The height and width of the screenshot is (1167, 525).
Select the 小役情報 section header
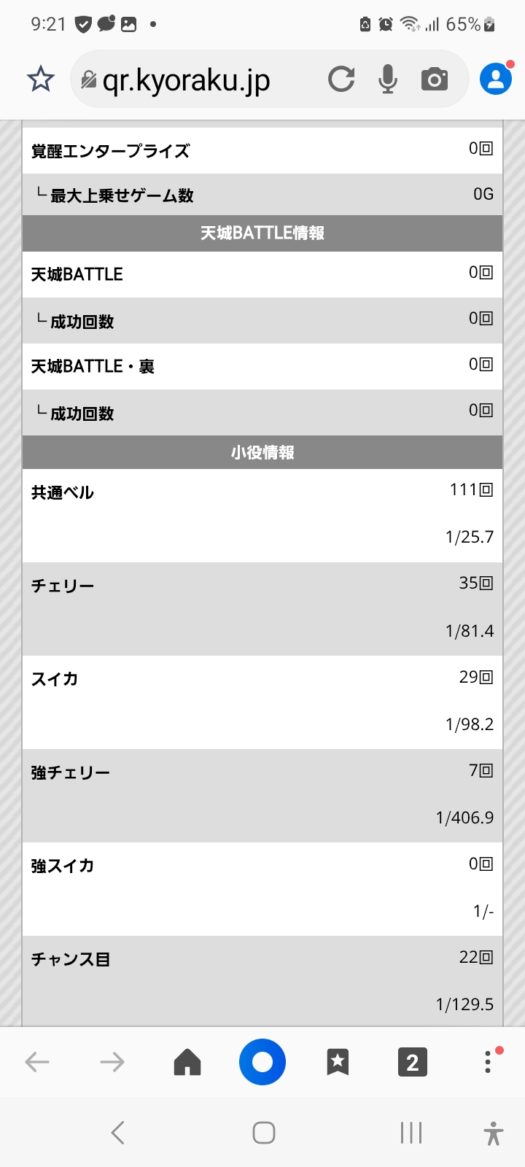(262, 453)
